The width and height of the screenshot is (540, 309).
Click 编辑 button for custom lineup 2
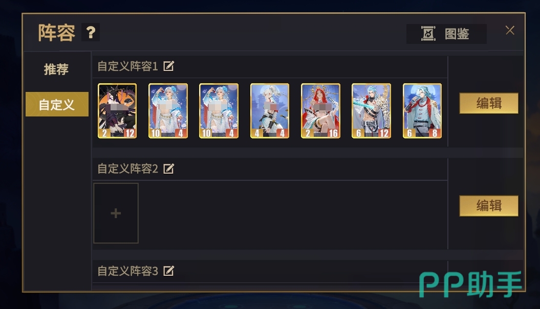click(489, 206)
